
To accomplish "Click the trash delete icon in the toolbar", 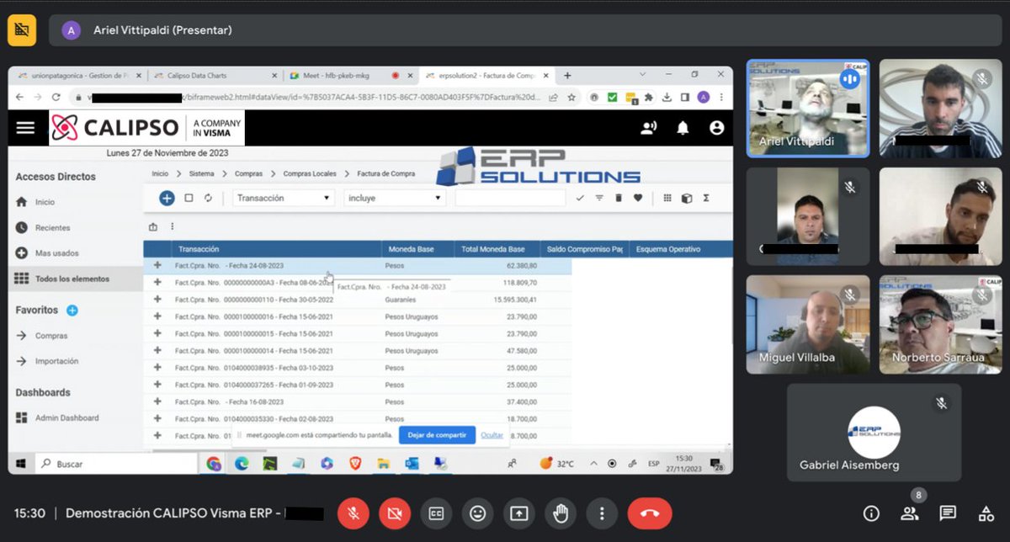I will click(x=619, y=198).
